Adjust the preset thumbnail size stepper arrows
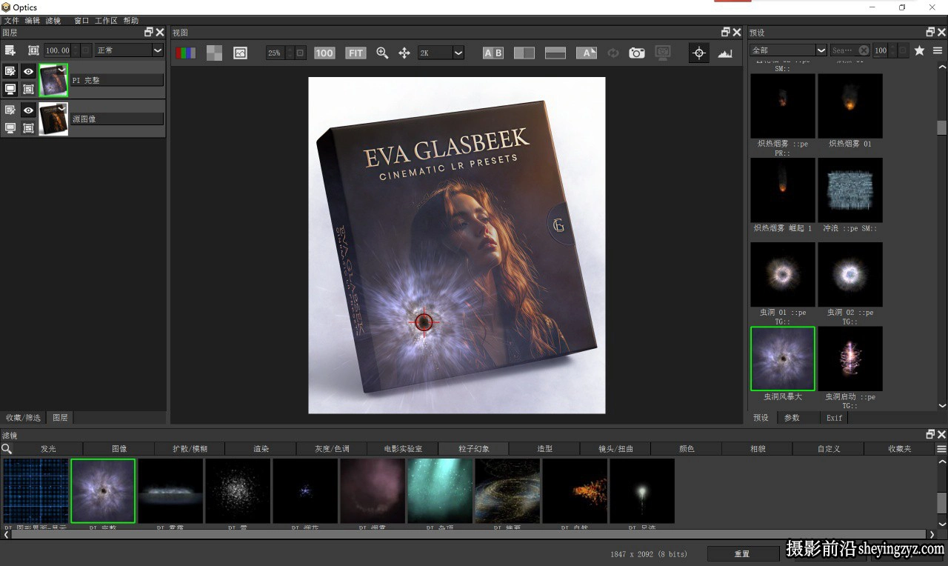Viewport: 948px width, 566px height. coord(892,50)
